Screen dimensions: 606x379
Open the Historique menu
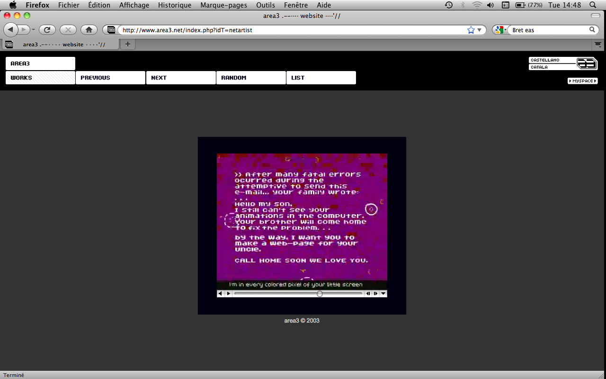point(175,5)
